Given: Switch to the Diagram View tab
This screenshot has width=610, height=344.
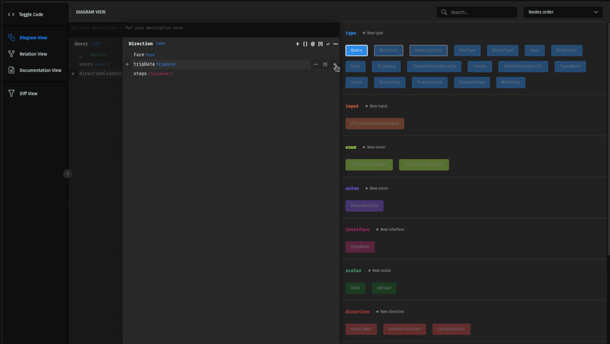Looking at the screenshot, I should (33, 38).
